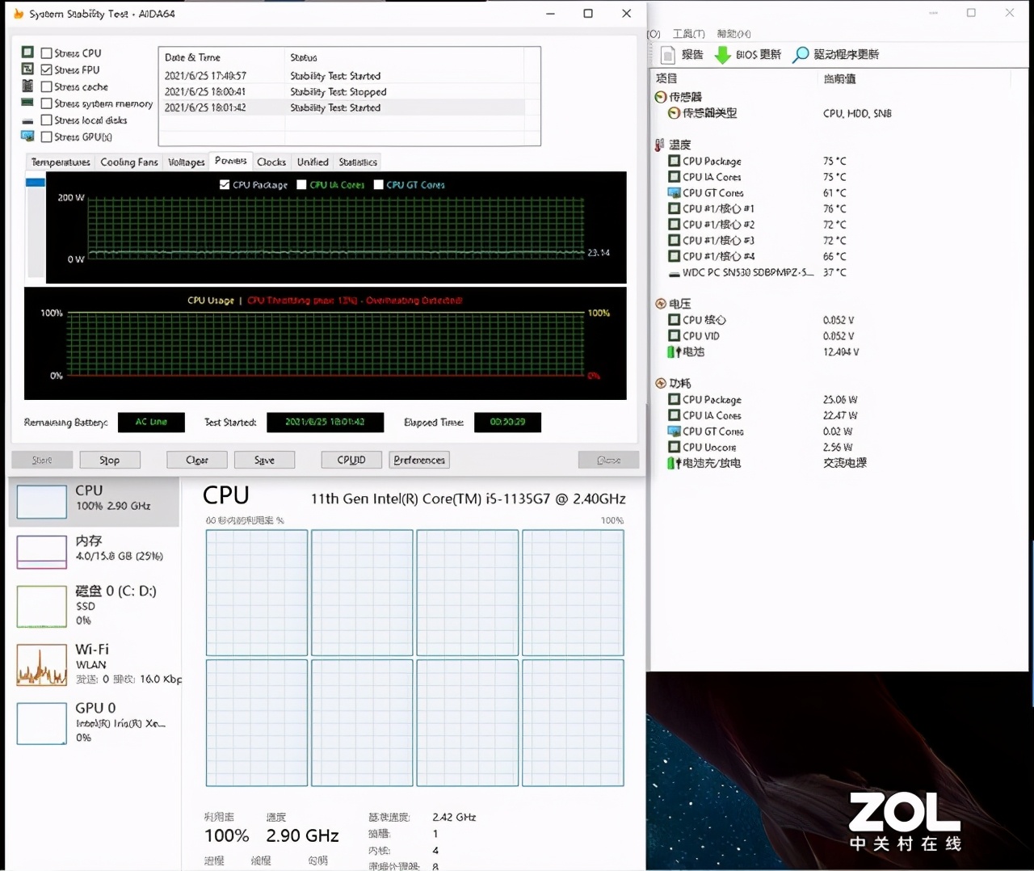This screenshot has width=1034, height=871.
Task: Click the sensor type icon in the sensor list
Action: [674, 113]
